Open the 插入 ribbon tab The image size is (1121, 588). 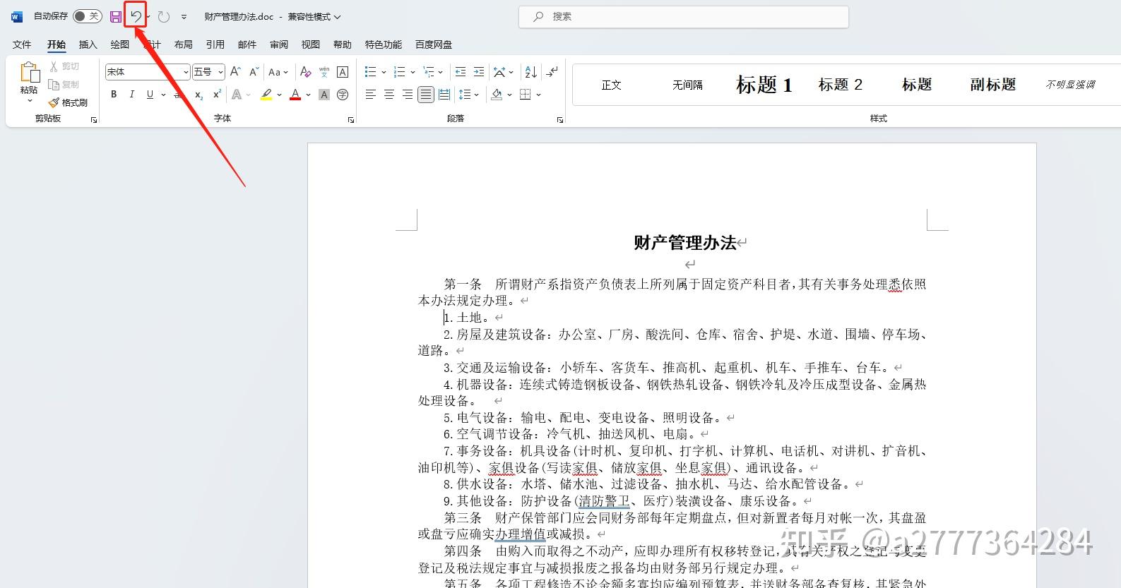(x=88, y=44)
